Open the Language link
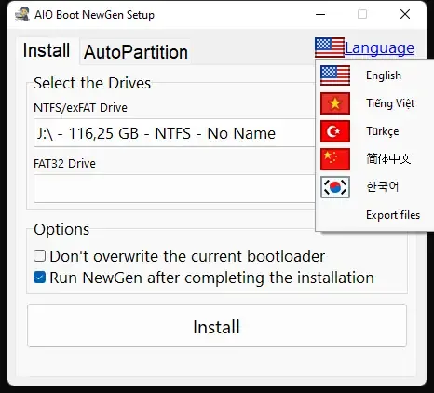The image size is (434, 393). tap(379, 48)
